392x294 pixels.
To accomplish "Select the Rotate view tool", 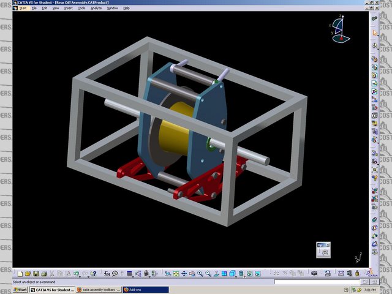I will tap(192, 274).
